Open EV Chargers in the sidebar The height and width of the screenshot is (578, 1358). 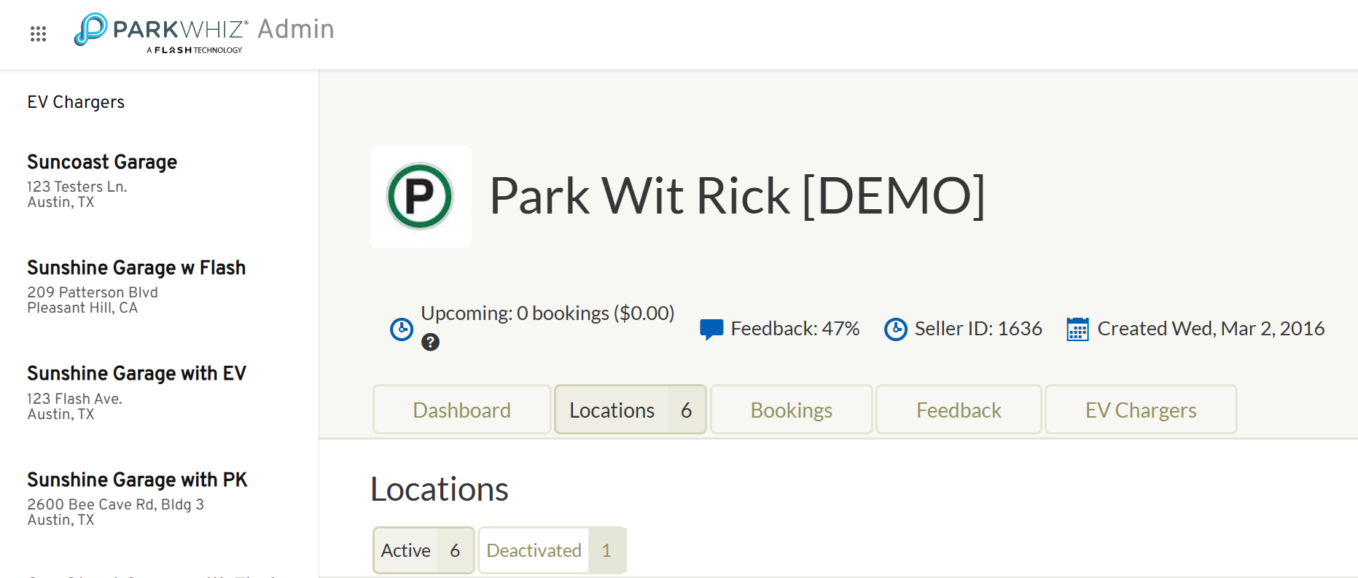point(76,102)
